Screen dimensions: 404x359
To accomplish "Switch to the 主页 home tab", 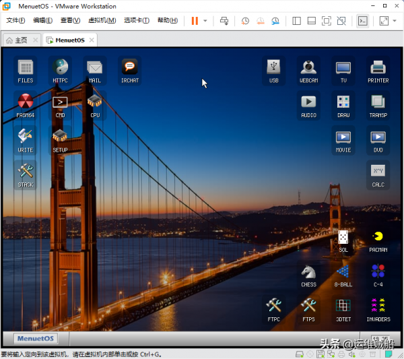I will pos(17,40).
